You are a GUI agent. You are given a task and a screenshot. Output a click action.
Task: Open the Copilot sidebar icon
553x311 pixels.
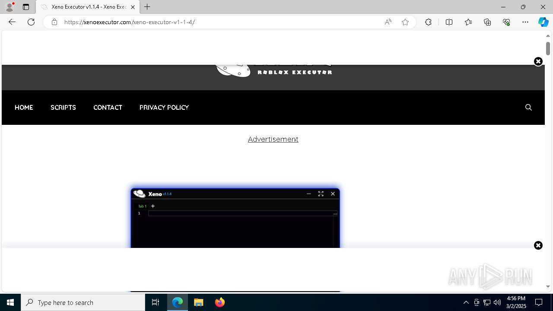click(543, 22)
